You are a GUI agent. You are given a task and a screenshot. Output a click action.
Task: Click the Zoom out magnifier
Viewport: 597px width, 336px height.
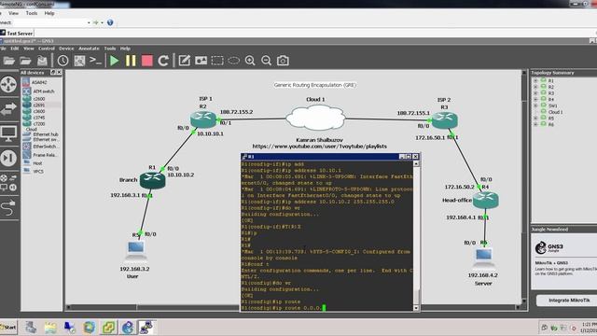(x=266, y=61)
